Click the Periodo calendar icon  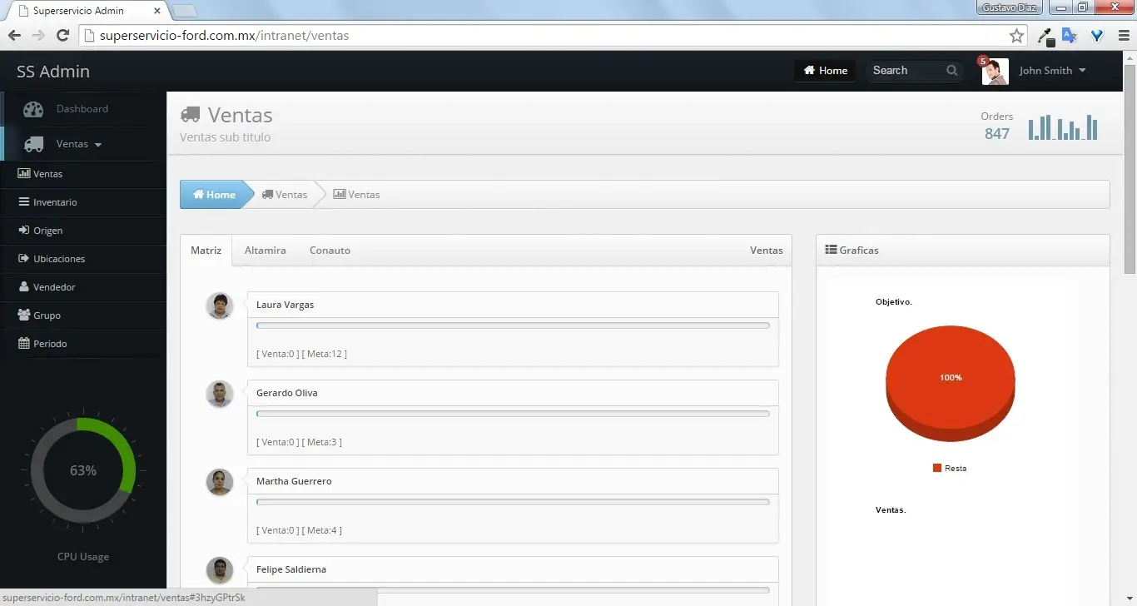click(x=24, y=344)
